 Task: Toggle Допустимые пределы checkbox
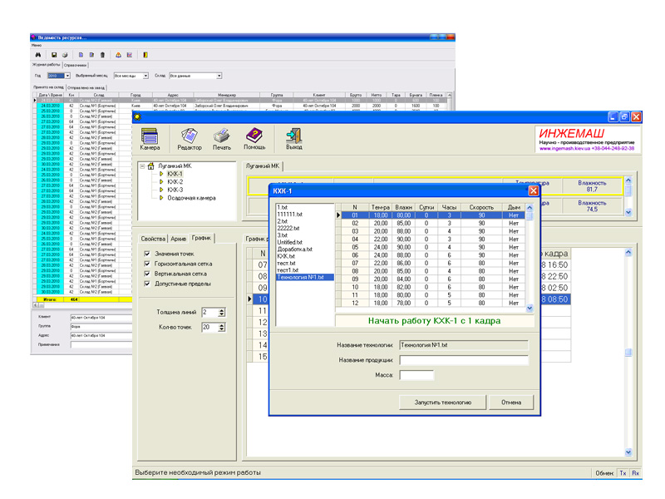pyautogui.click(x=147, y=284)
